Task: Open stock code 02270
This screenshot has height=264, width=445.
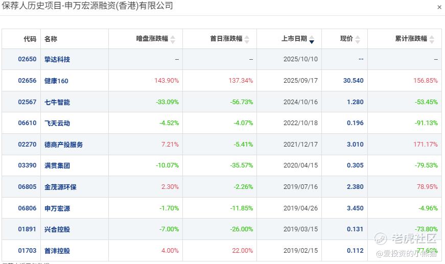Action: pyautogui.click(x=27, y=145)
